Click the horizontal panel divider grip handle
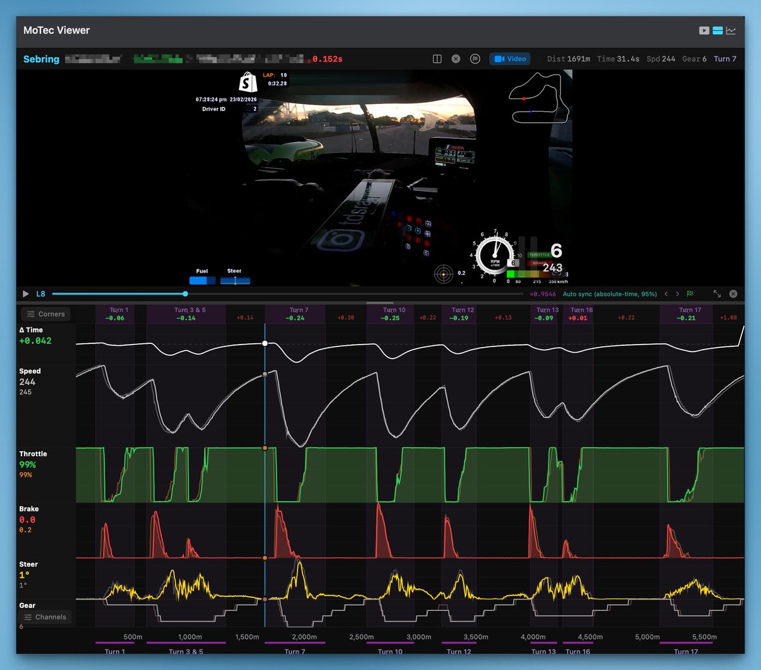 (380, 303)
